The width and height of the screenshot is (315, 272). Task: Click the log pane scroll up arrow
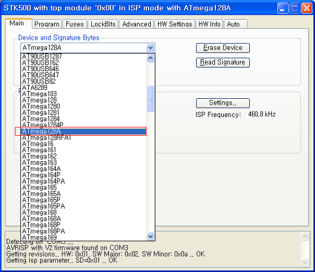(x=305, y=237)
